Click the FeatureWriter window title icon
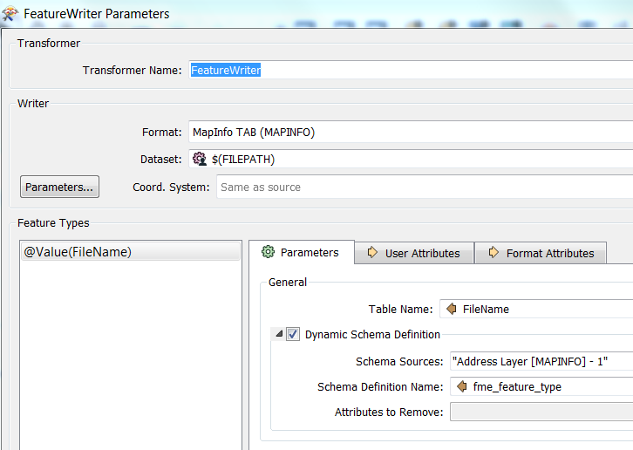The width and height of the screenshot is (633, 450). [x=10, y=14]
